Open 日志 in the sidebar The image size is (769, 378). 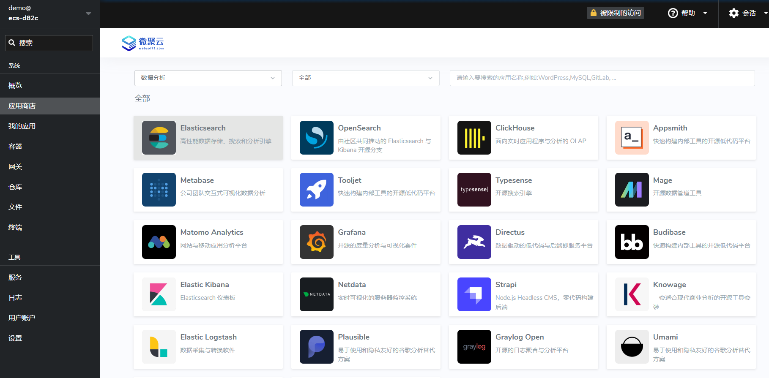[50, 298]
